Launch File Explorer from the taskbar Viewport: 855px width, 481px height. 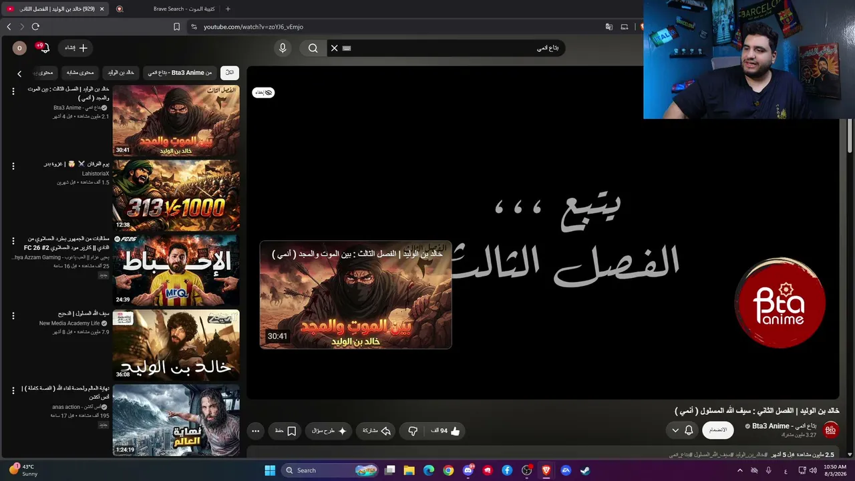pos(409,470)
